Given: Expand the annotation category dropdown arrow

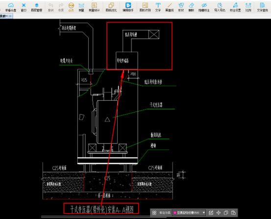Looking at the screenshot, I should [x=204, y=213].
